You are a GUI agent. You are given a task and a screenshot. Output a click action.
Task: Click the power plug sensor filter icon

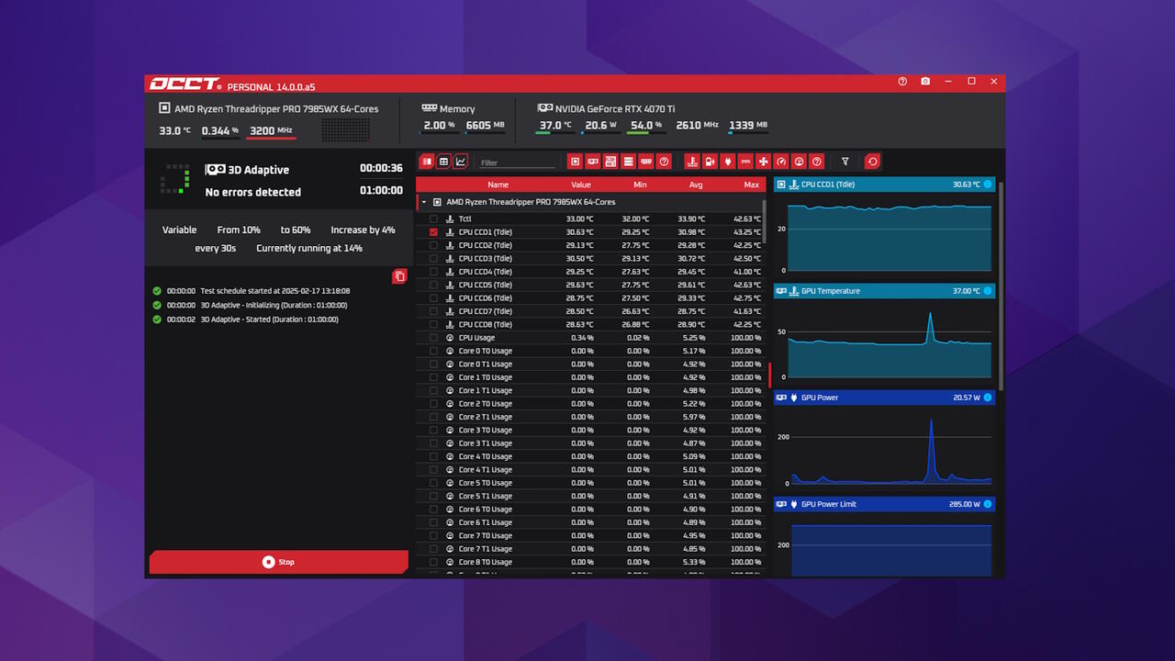[728, 162]
